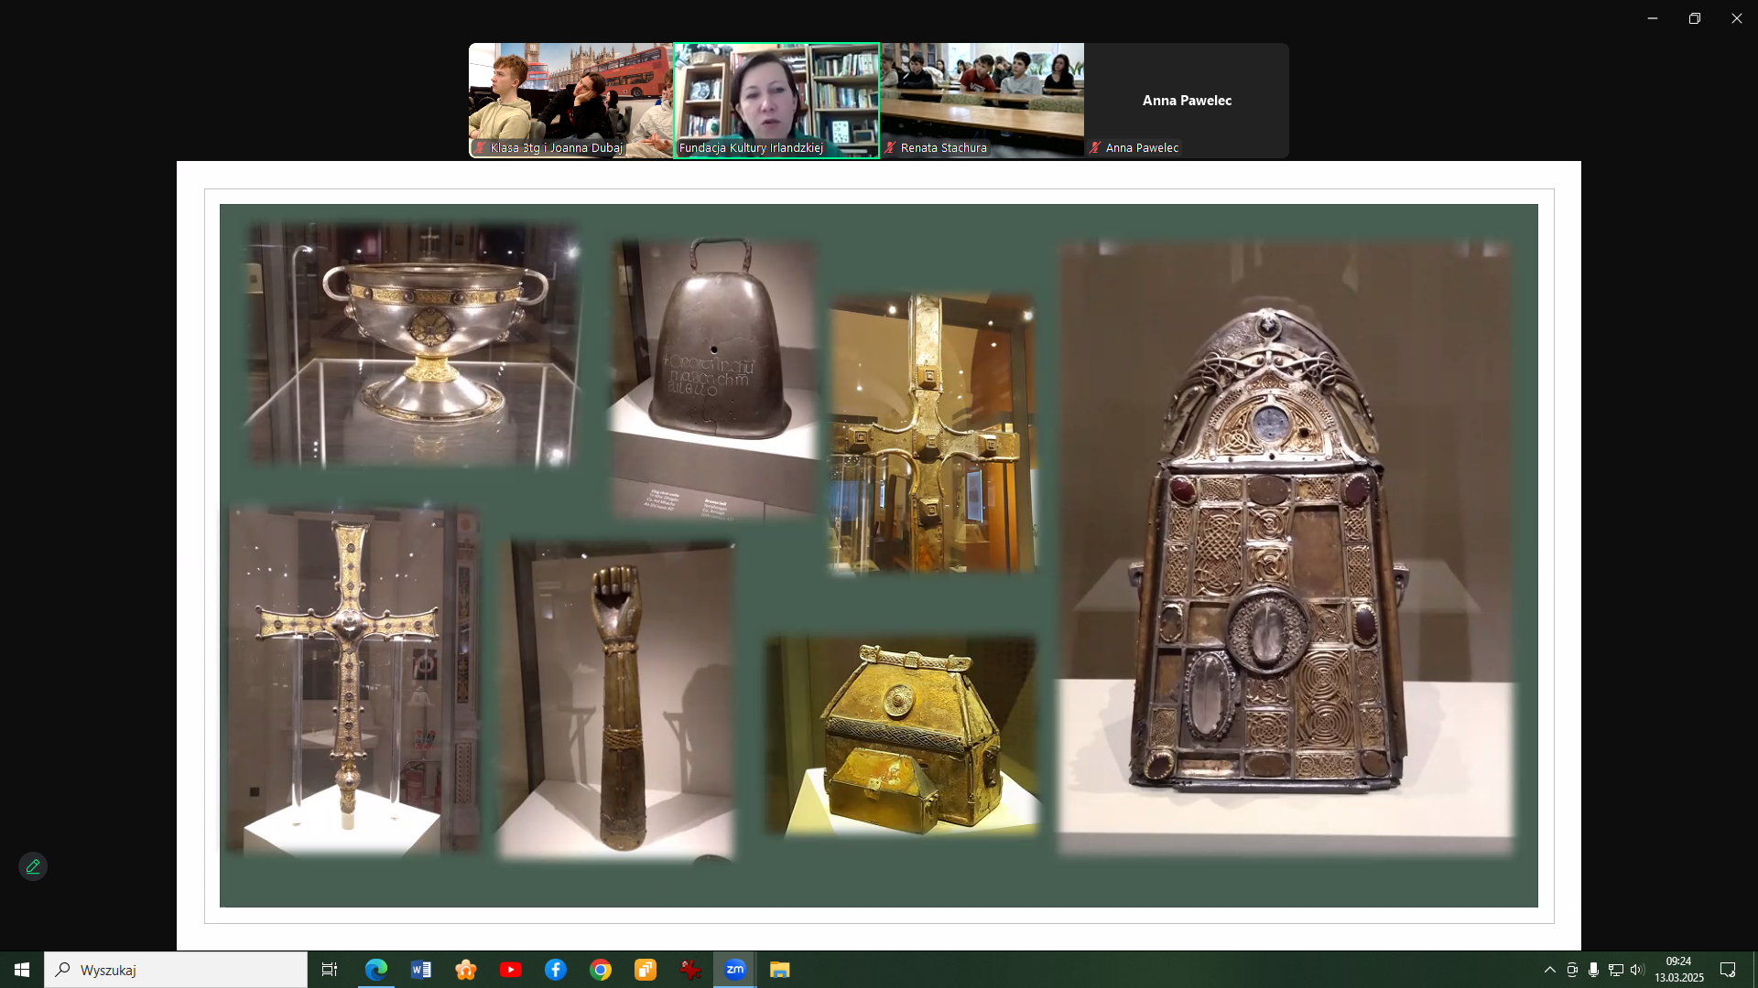
Task: Open Task View button
Action: click(330, 970)
